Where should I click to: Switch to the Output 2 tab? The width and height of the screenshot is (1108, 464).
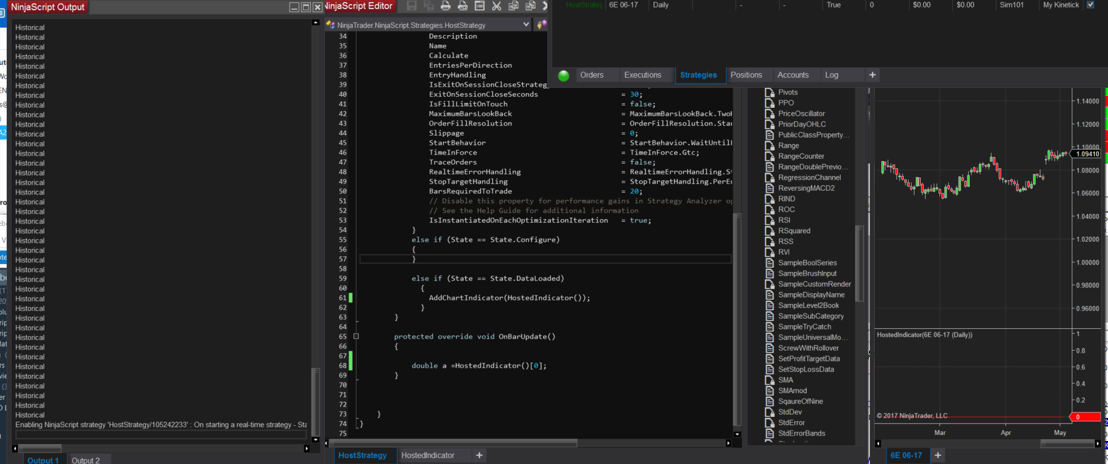85,460
